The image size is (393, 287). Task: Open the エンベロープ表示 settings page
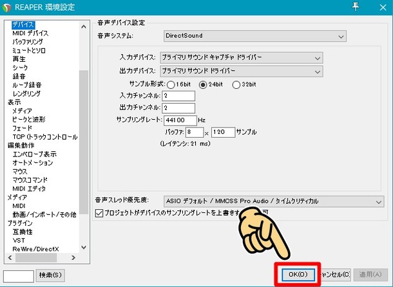[34, 154]
